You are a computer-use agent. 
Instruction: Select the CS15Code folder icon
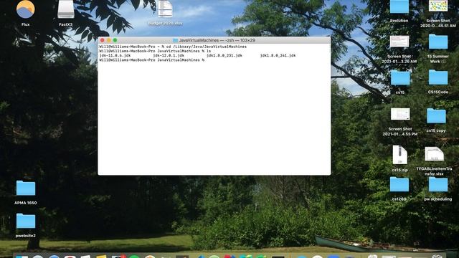tap(438, 77)
